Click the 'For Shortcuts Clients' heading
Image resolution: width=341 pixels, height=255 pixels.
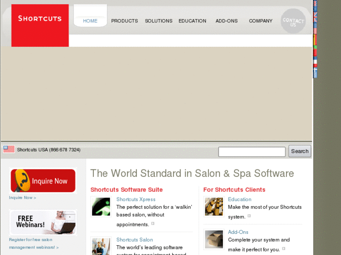tap(234, 189)
